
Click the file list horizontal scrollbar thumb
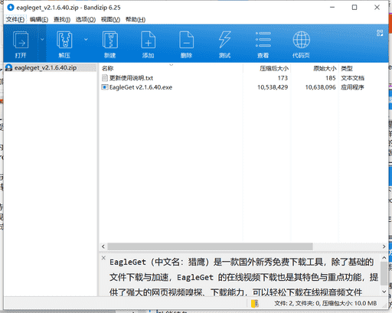[x=210, y=246]
